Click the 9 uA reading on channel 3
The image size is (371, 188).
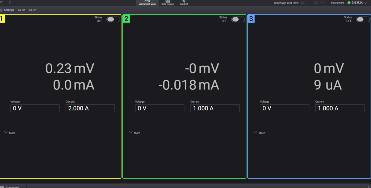[328, 85]
